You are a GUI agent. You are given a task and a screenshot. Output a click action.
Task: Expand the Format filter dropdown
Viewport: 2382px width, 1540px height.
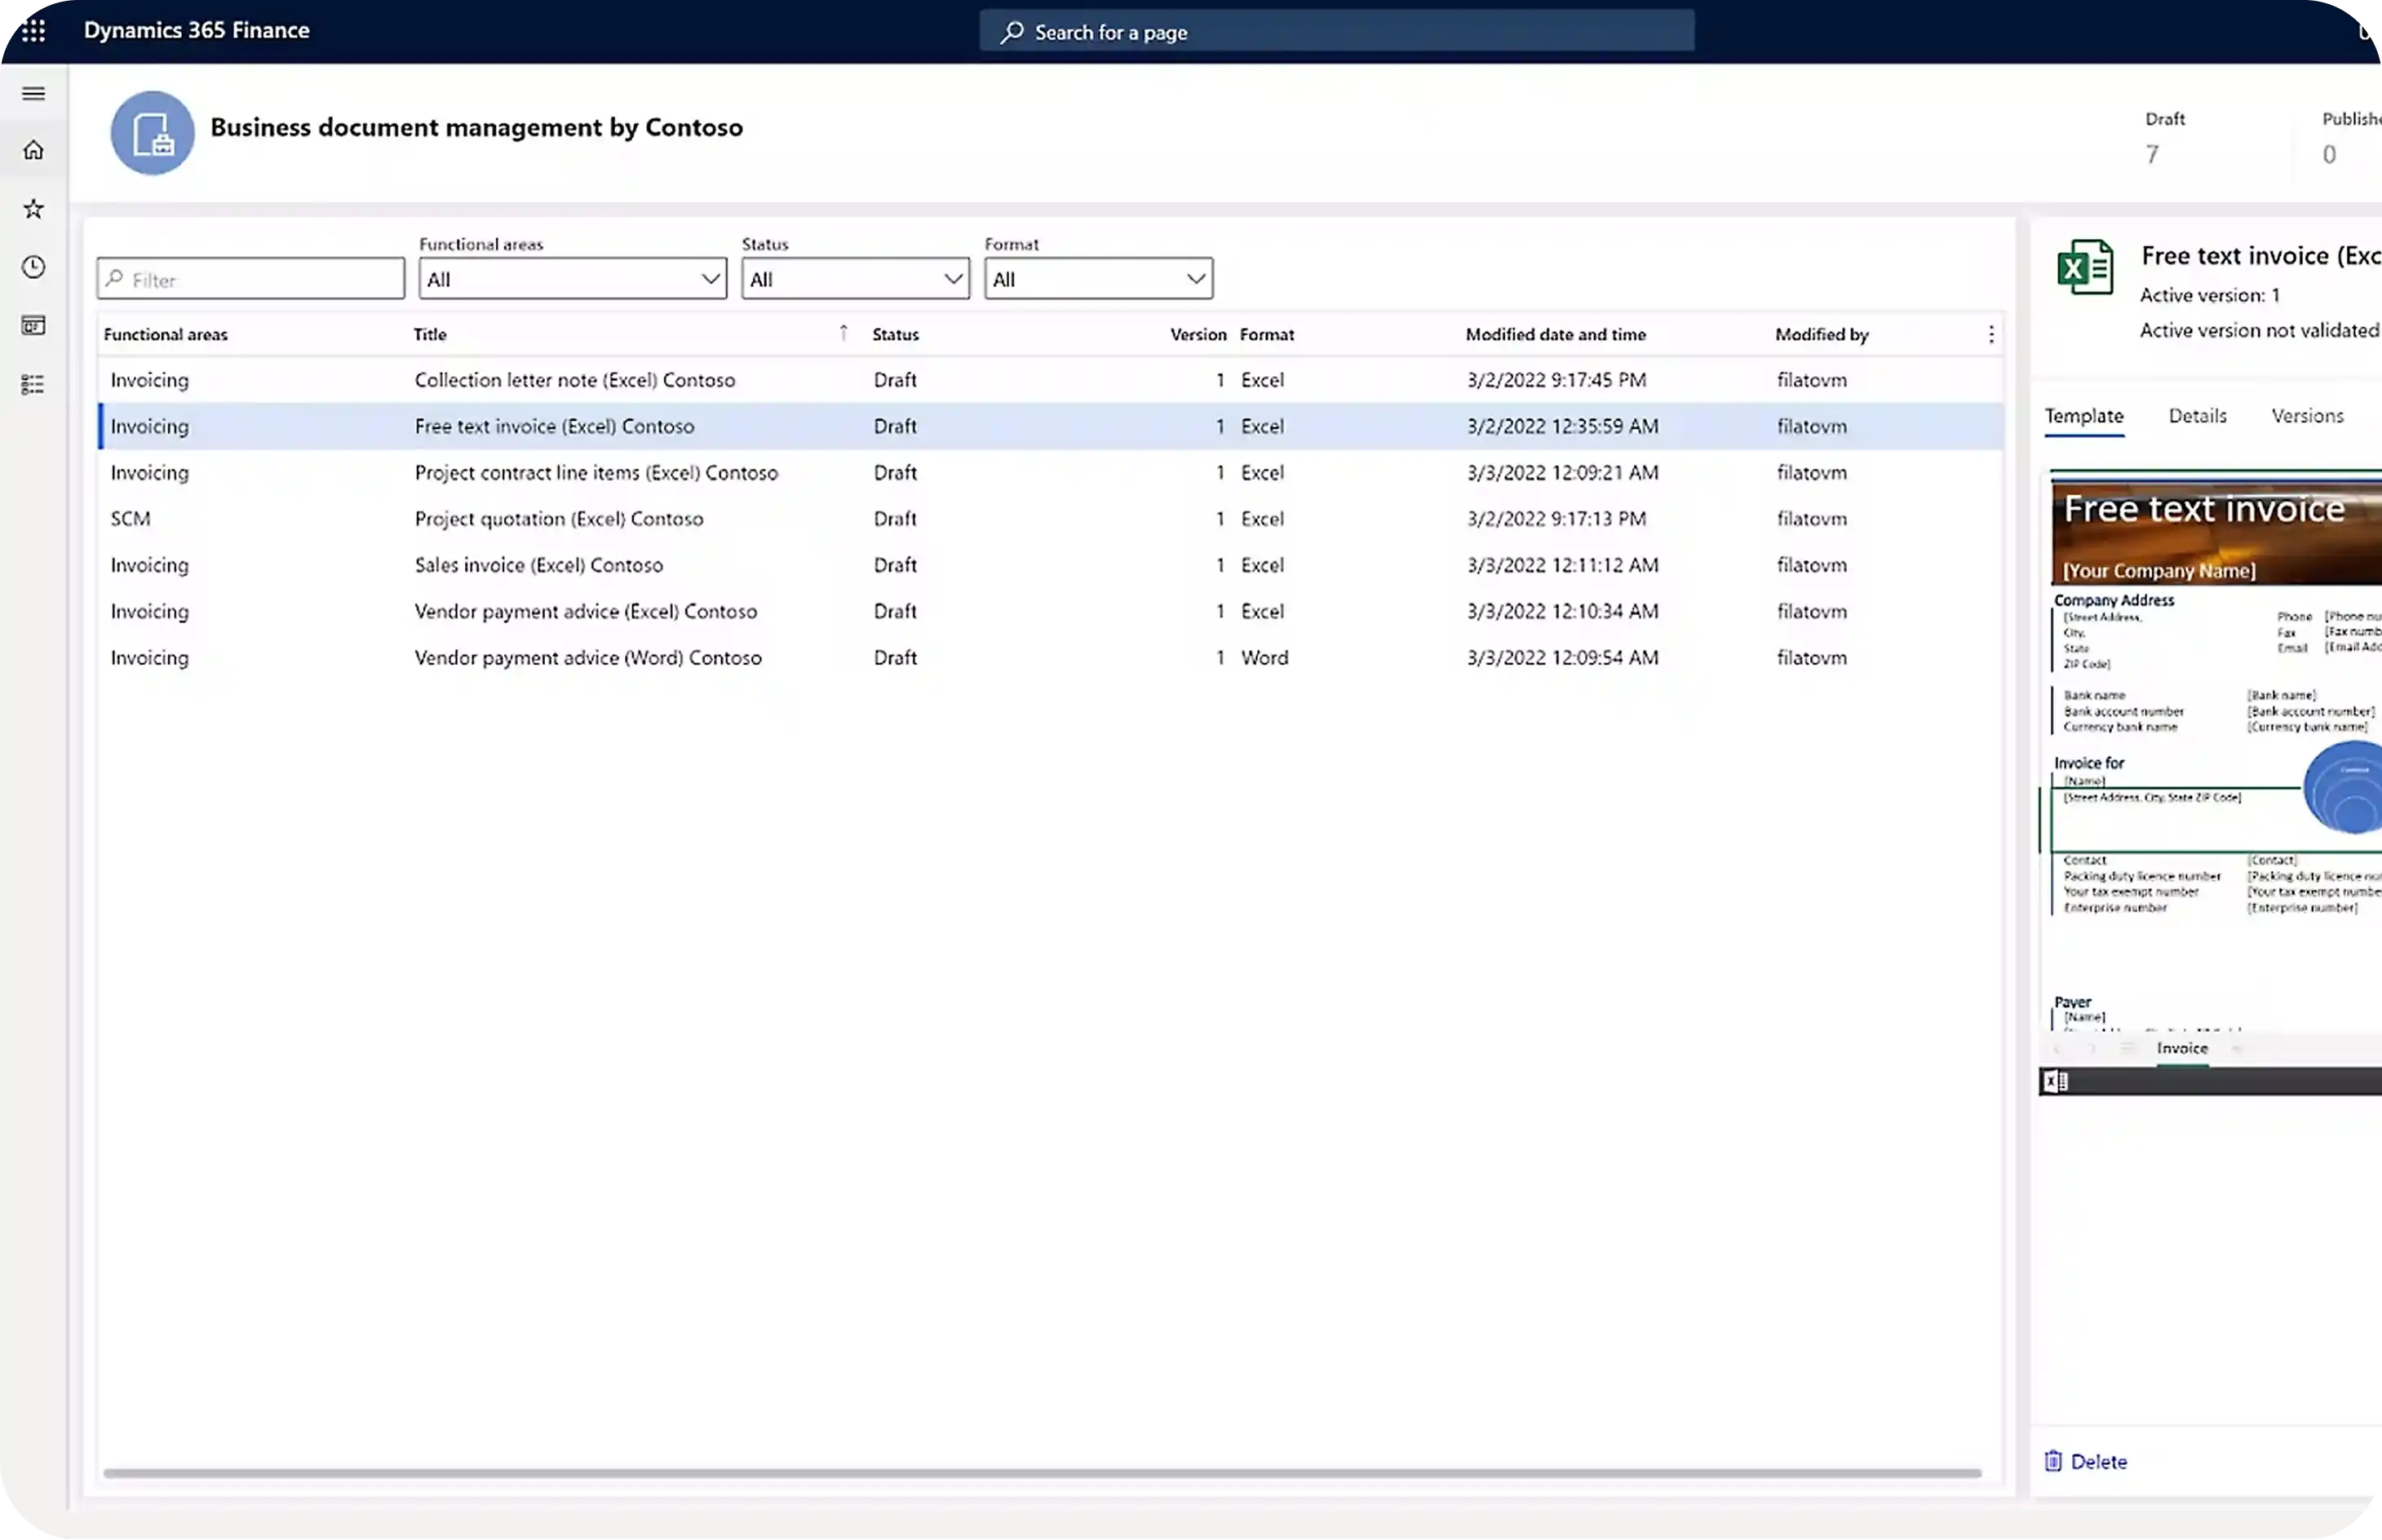point(1098,279)
